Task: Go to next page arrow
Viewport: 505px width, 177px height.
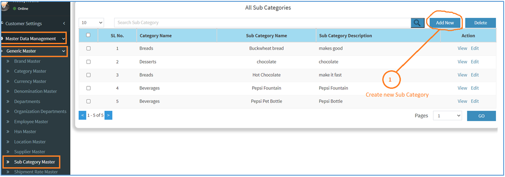Action: pyautogui.click(x=108, y=115)
